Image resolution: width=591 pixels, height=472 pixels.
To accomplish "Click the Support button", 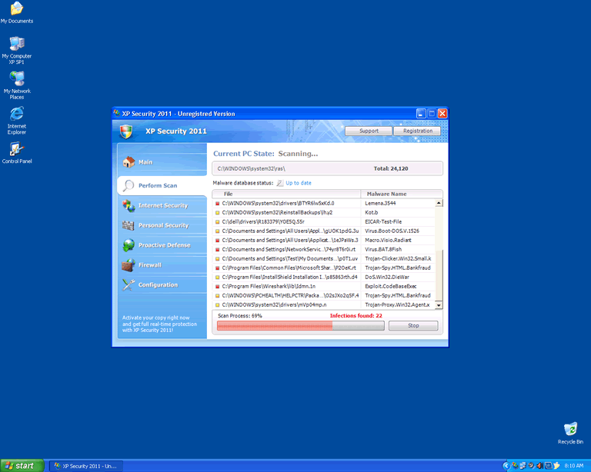I will coord(369,131).
